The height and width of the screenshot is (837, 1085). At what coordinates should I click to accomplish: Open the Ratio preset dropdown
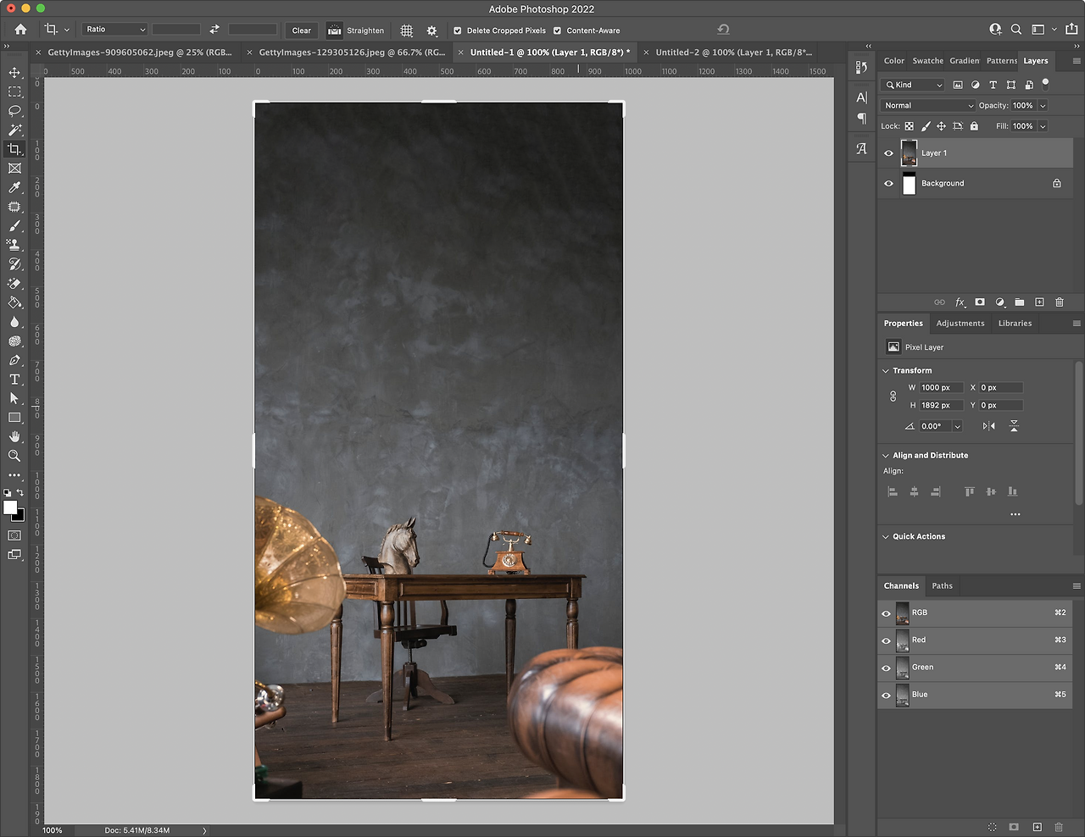coord(115,30)
